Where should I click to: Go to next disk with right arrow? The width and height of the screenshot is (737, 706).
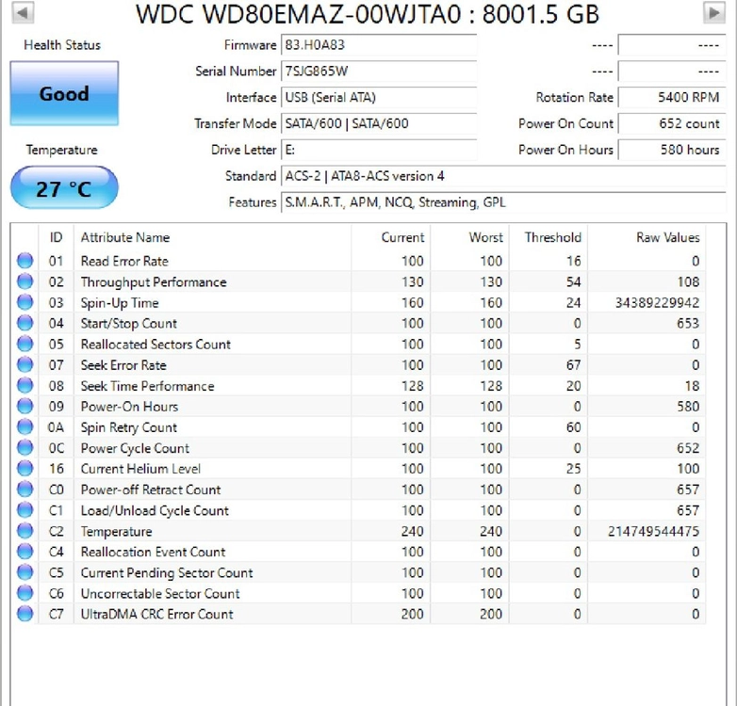714,12
